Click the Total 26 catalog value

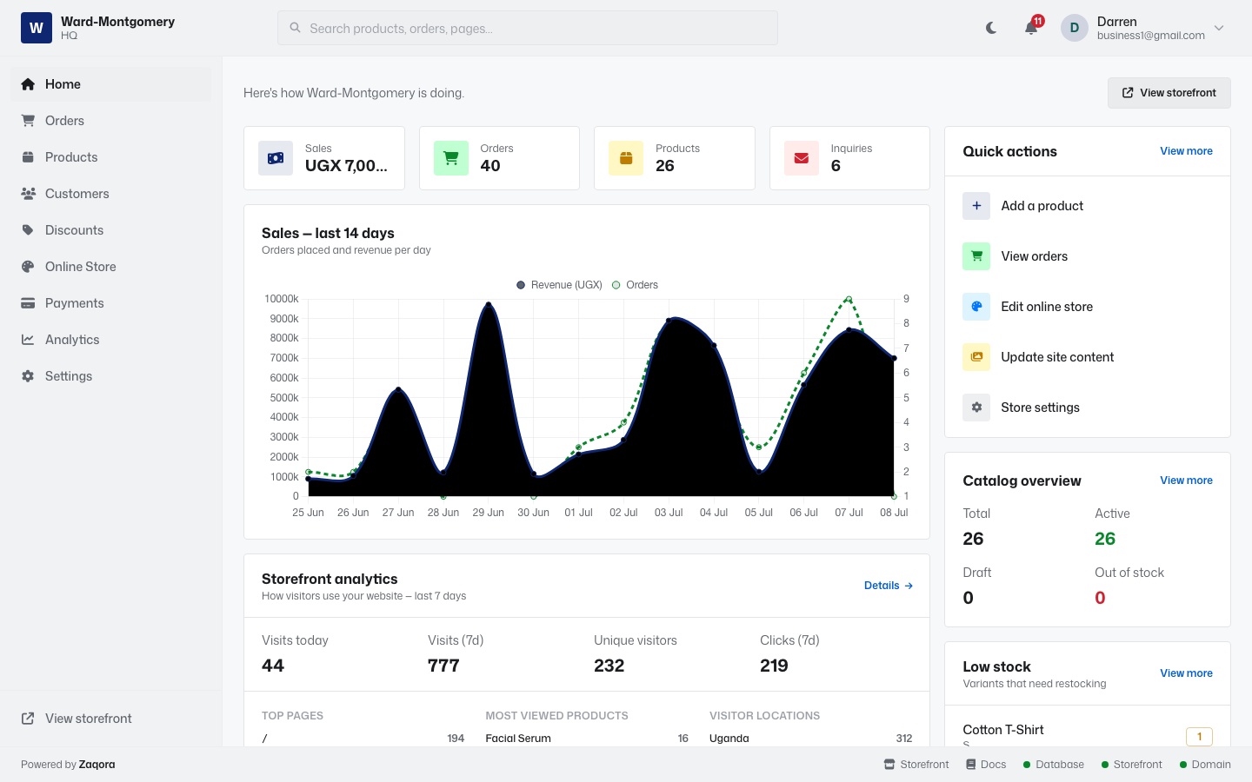click(x=973, y=539)
